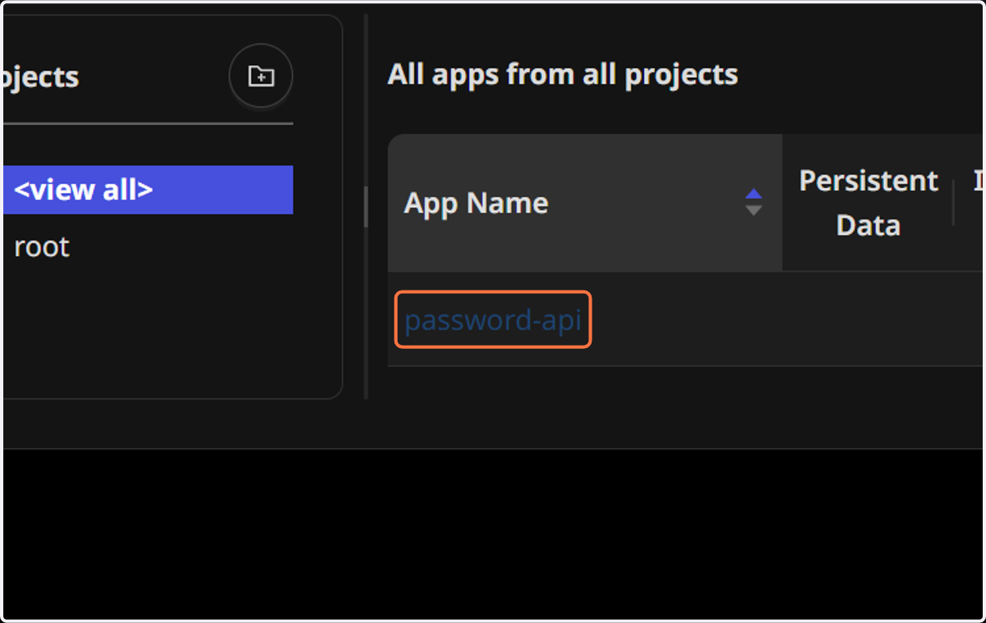Click the new project folder icon
Viewport: 986px width, 623px height.
pos(260,77)
